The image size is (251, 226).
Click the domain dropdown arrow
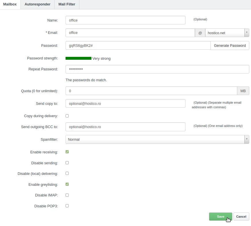[x=247, y=33]
